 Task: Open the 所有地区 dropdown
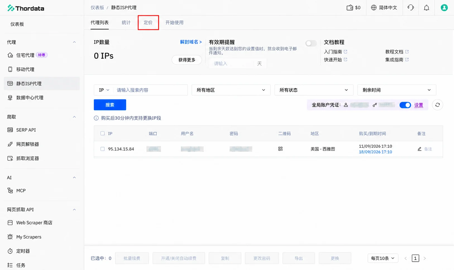tap(231, 90)
